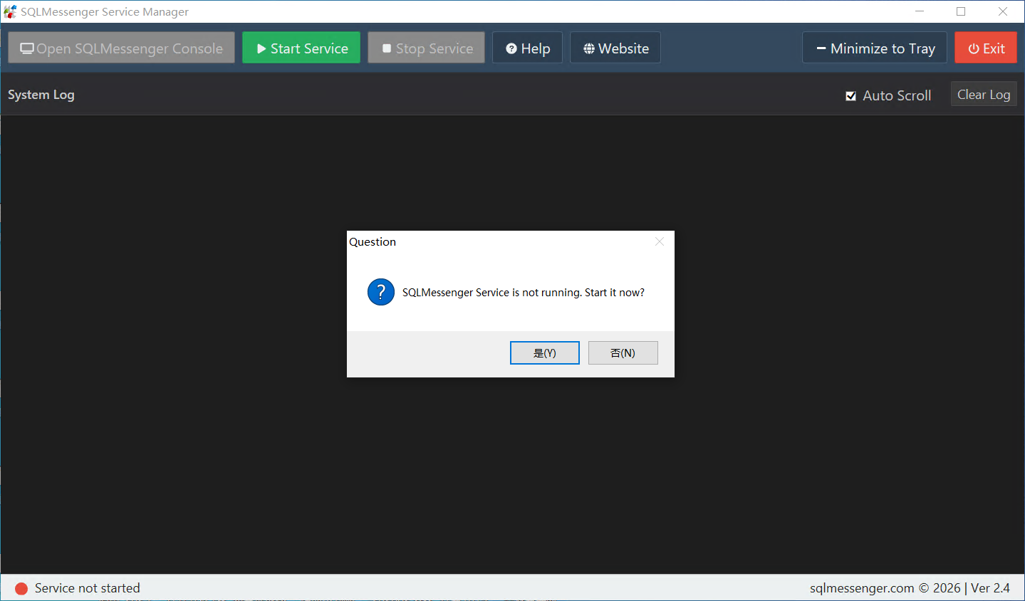The image size is (1025, 601).
Task: Click the red service status indicator
Action: [x=21, y=588]
